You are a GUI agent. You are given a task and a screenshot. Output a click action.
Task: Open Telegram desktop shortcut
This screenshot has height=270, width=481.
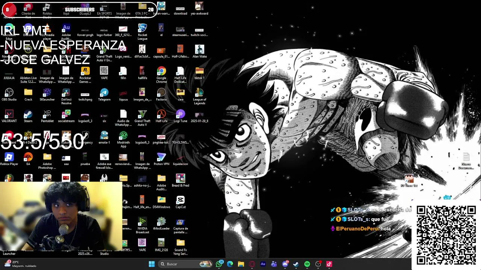[x=104, y=95]
